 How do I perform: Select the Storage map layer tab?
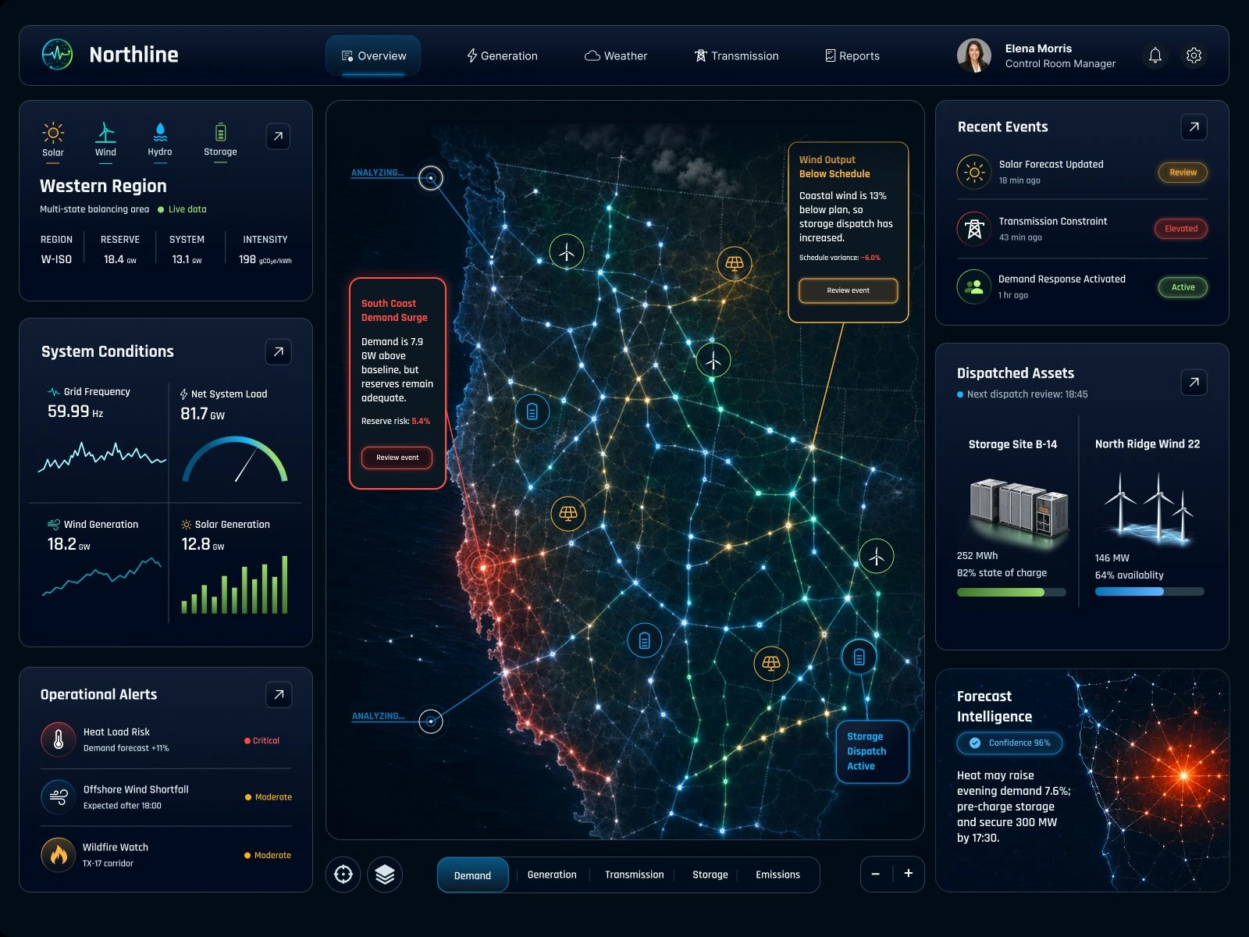click(710, 875)
